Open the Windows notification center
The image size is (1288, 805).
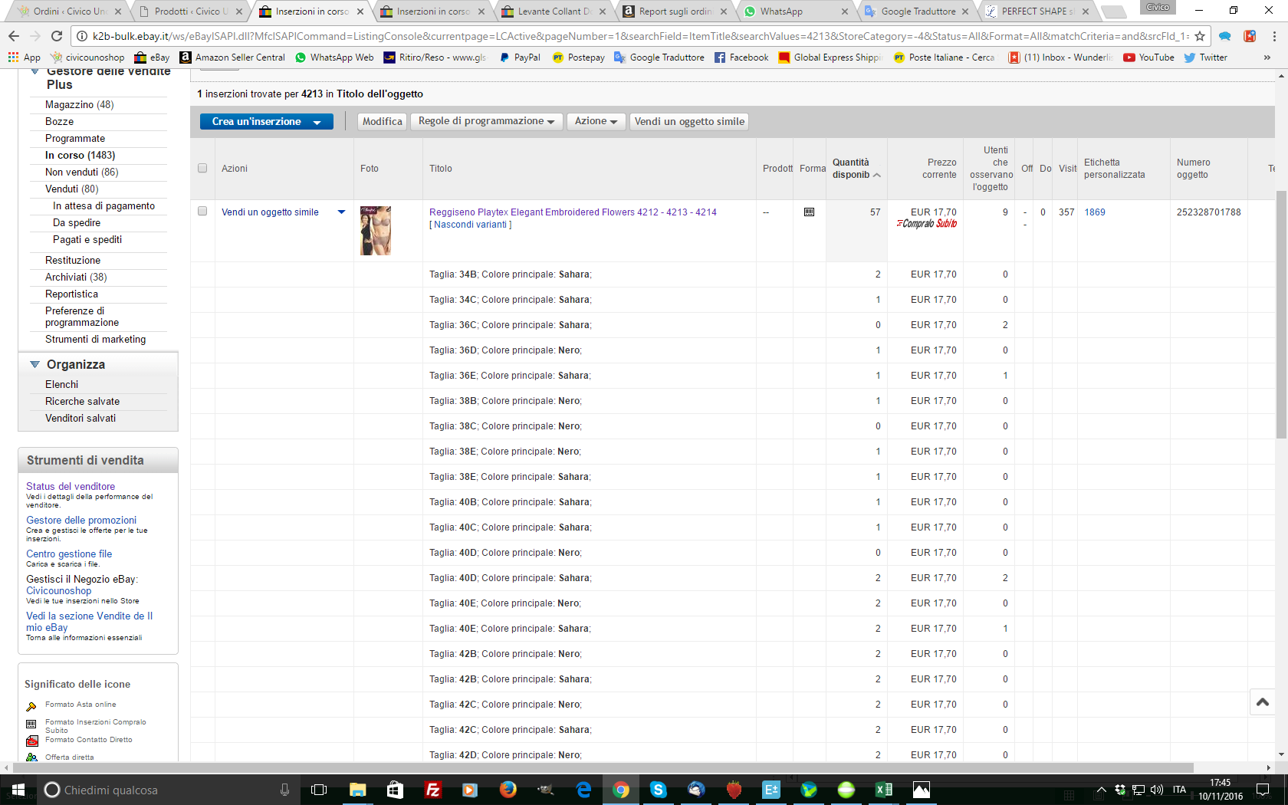[1262, 790]
